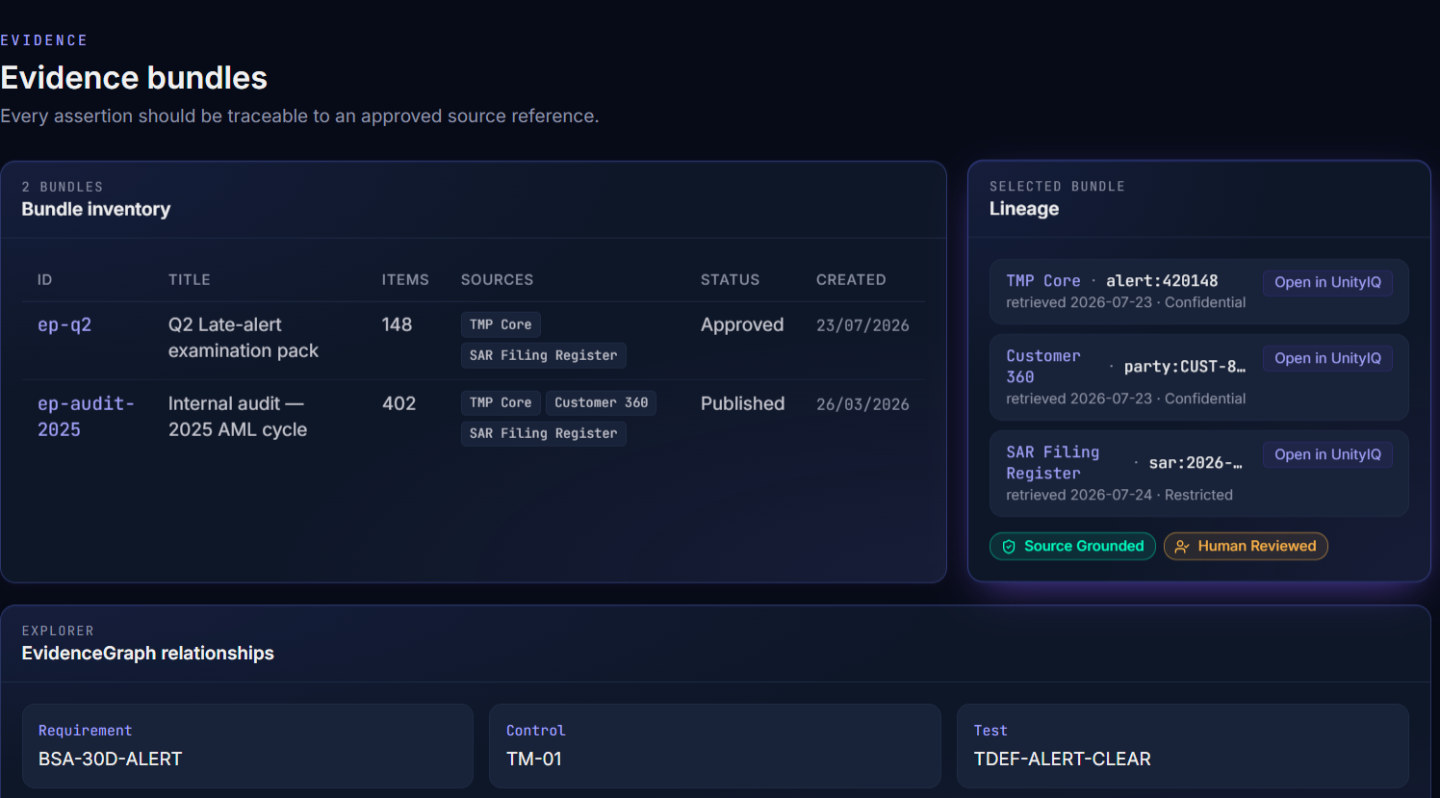Click the Bundle inventory heading

pyautogui.click(x=96, y=210)
